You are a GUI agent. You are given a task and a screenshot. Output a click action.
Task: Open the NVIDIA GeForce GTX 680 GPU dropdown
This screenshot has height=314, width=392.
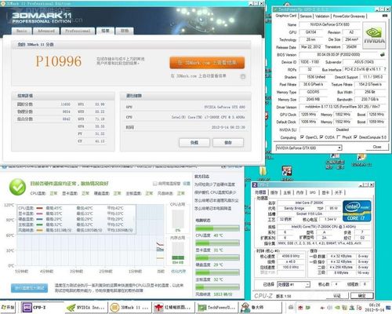(x=309, y=148)
